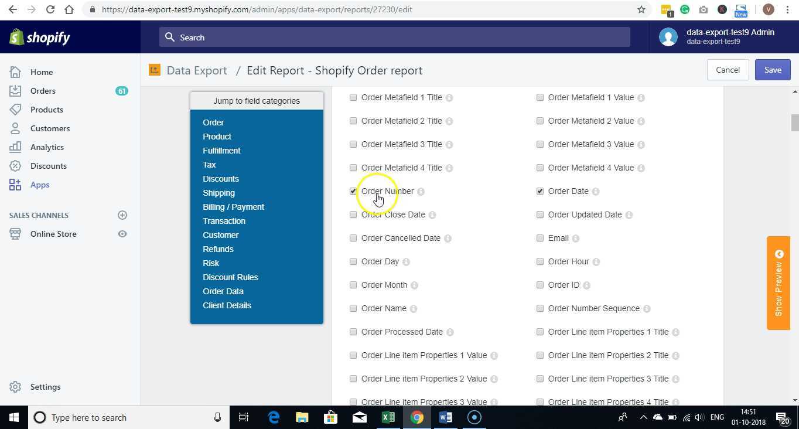The height and width of the screenshot is (429, 799).
Task: Open the Home icon in sidebar
Action: [15, 72]
